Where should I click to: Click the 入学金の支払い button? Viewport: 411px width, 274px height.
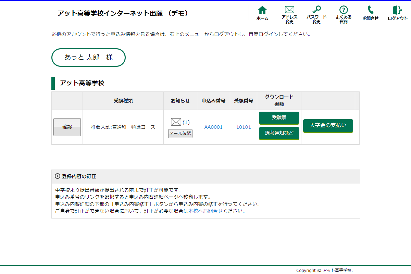[x=328, y=125]
